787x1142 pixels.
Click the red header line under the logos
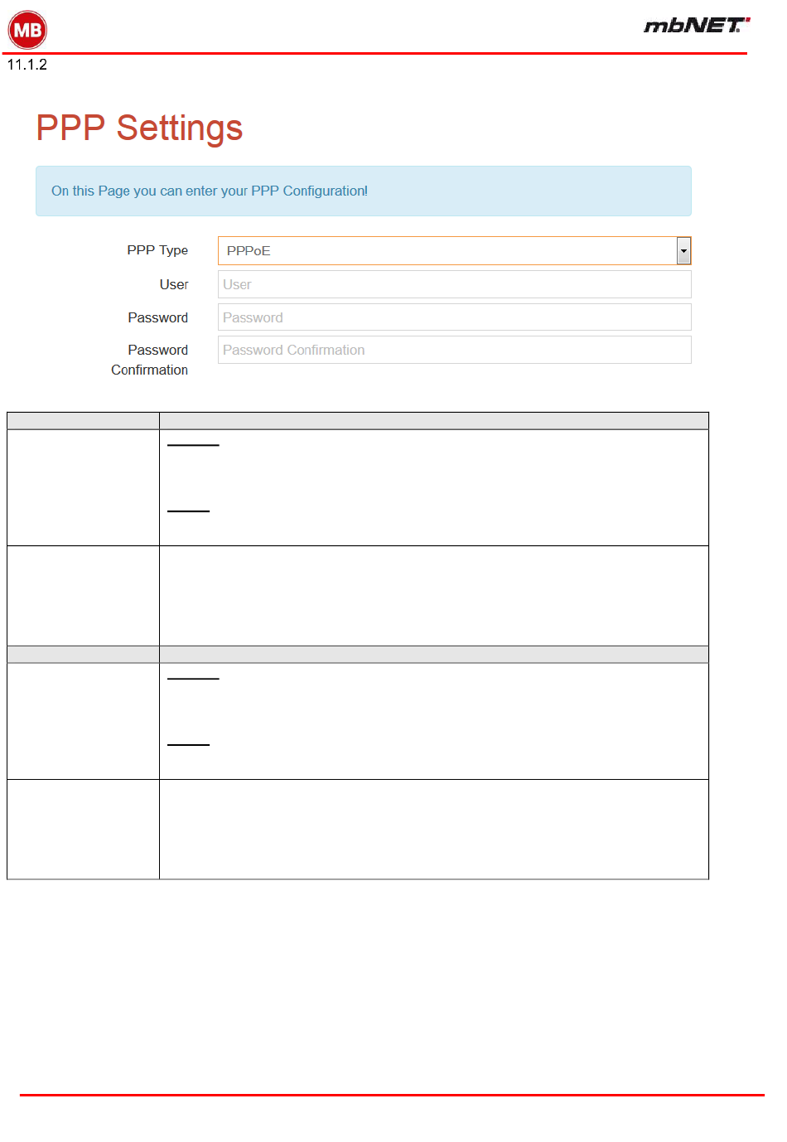pyautogui.click(x=377, y=53)
